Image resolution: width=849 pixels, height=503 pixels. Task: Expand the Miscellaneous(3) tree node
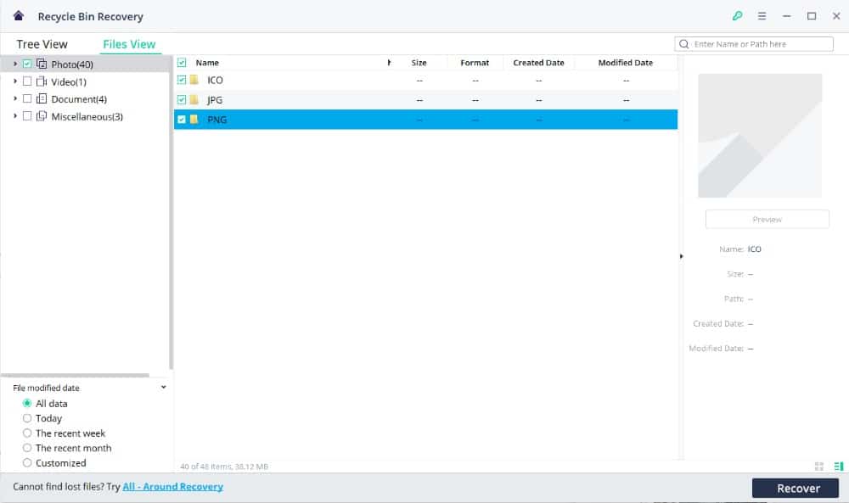tap(14, 116)
